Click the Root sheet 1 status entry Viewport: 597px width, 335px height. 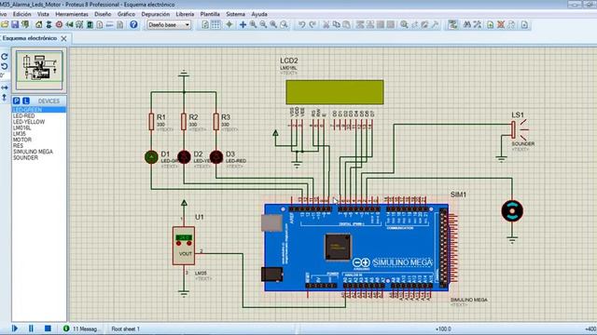126,328
